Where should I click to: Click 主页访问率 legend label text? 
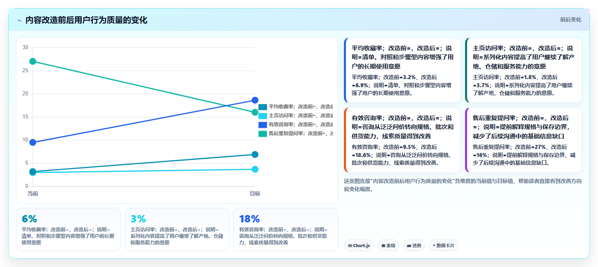301,116
